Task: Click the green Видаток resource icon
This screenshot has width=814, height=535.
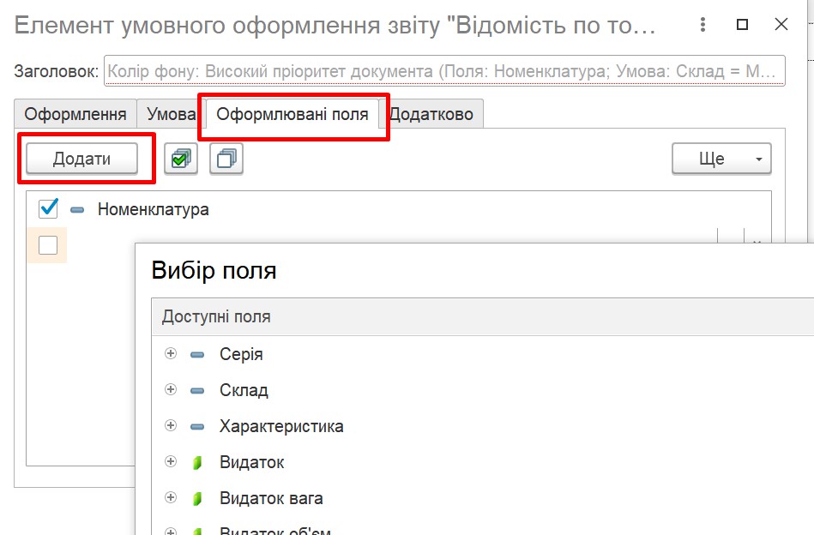Action: tap(197, 462)
